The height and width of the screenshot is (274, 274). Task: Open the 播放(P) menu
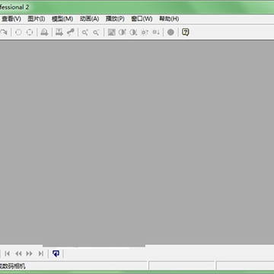point(115,19)
